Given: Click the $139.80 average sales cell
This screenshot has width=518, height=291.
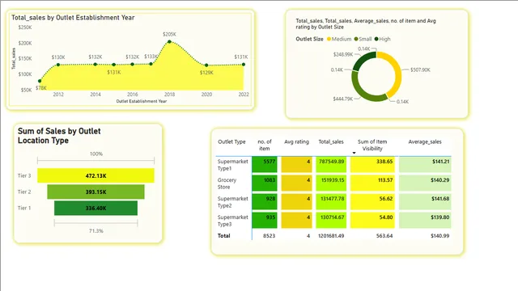Looking at the screenshot, I should tap(425, 220).
